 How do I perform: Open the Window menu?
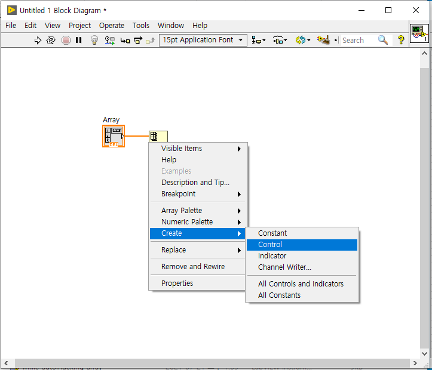click(x=171, y=26)
